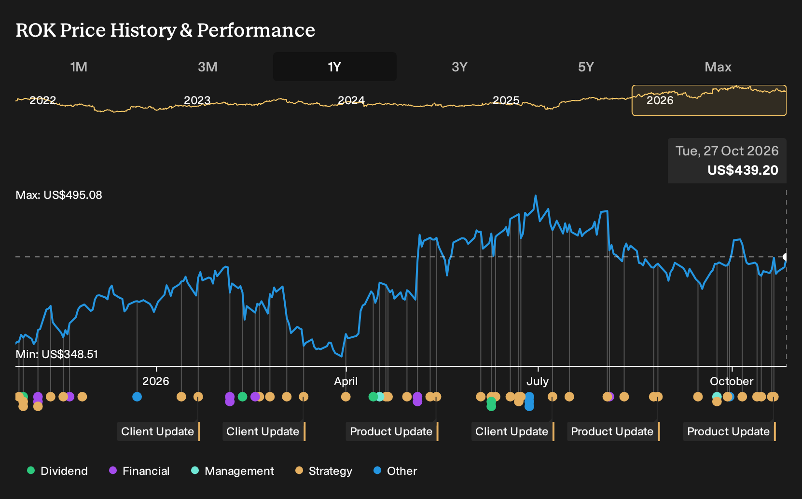Open the Client Update label beneath the July axis label
The image size is (802, 499).
512,431
